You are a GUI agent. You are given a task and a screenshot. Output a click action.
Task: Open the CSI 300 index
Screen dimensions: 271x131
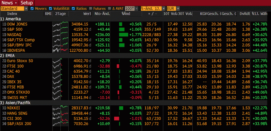[x=14, y=119]
